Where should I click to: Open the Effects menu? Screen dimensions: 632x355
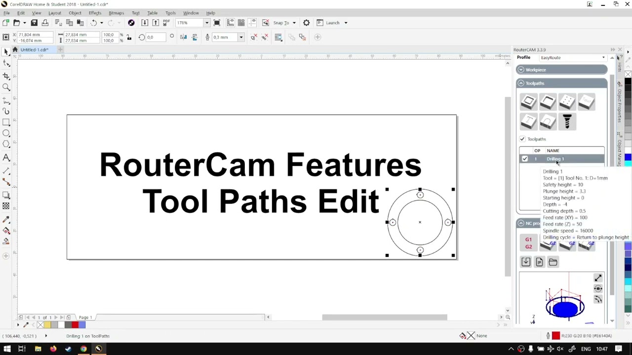pos(95,13)
